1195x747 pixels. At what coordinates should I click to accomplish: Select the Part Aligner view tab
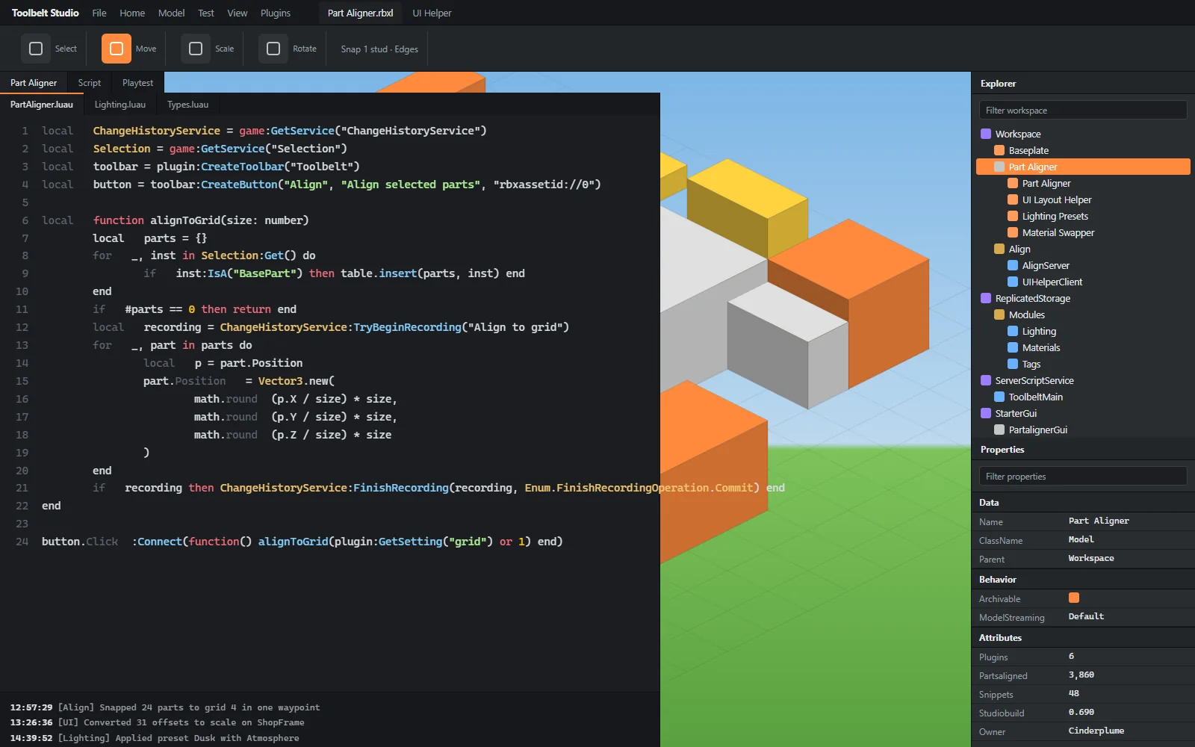point(34,83)
